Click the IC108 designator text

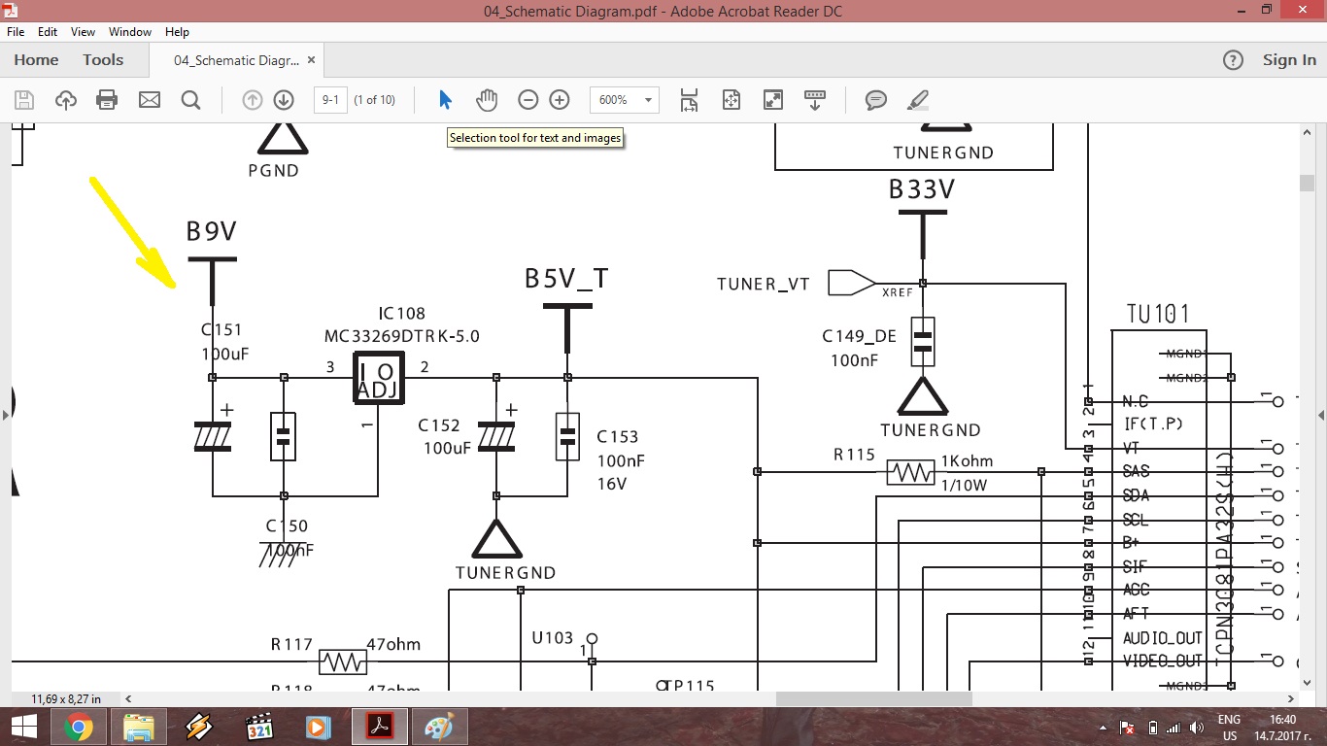[x=402, y=313]
